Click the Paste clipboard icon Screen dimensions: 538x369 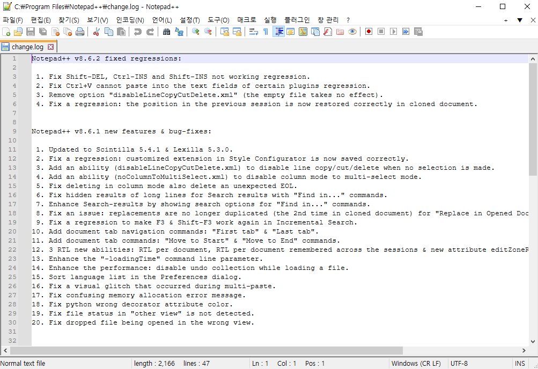click(x=121, y=32)
